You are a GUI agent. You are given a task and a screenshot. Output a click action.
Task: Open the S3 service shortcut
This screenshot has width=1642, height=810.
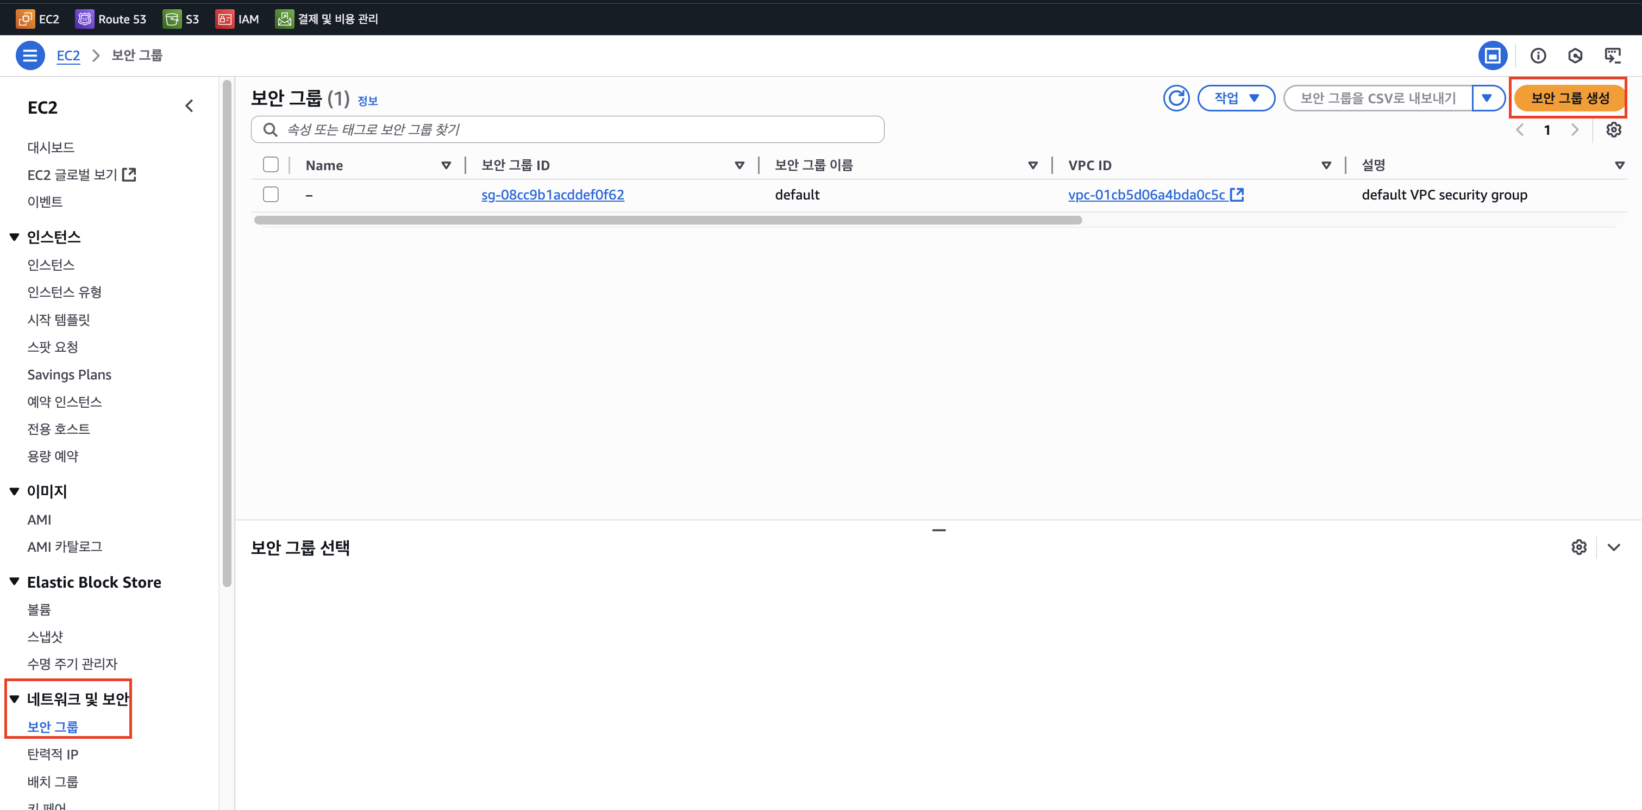[172, 18]
